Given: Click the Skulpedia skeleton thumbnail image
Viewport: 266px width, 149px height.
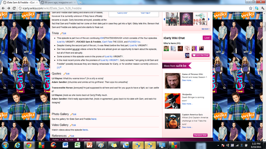Looking at the screenshot, I should click(x=172, y=101).
